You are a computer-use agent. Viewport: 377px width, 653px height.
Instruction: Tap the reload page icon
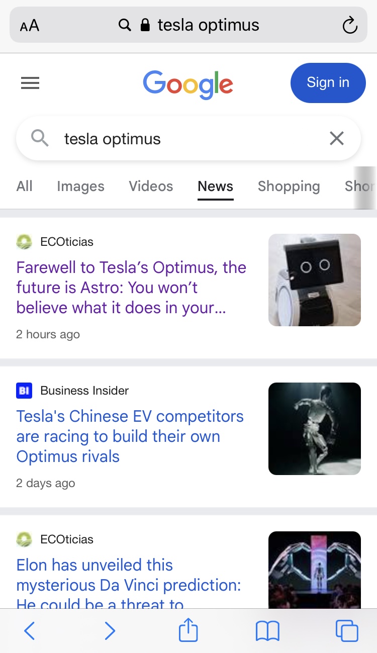click(349, 25)
